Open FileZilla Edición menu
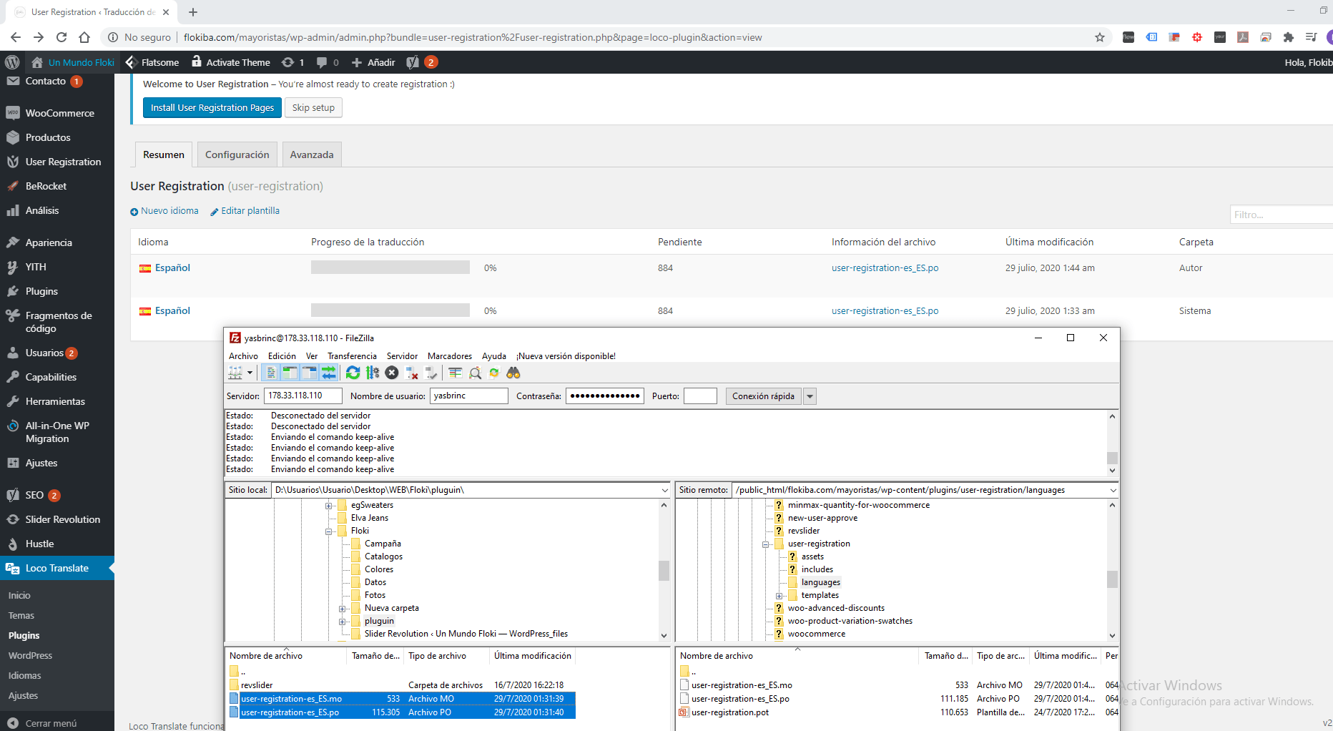 pyautogui.click(x=282, y=356)
